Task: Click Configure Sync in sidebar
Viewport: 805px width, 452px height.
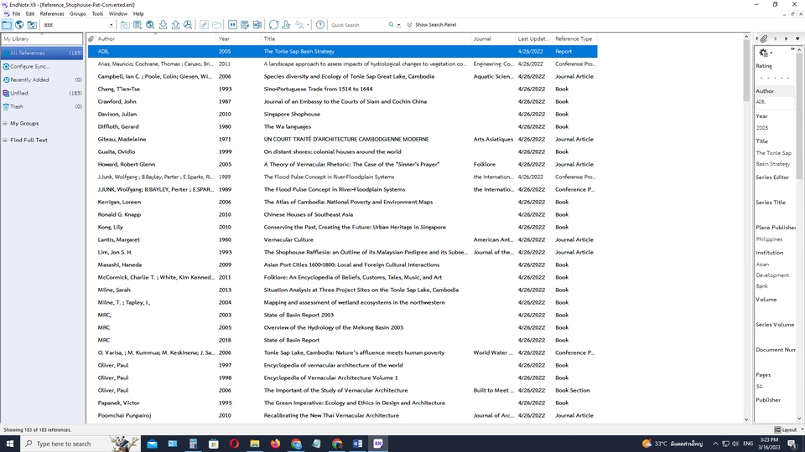Action: click(42, 67)
